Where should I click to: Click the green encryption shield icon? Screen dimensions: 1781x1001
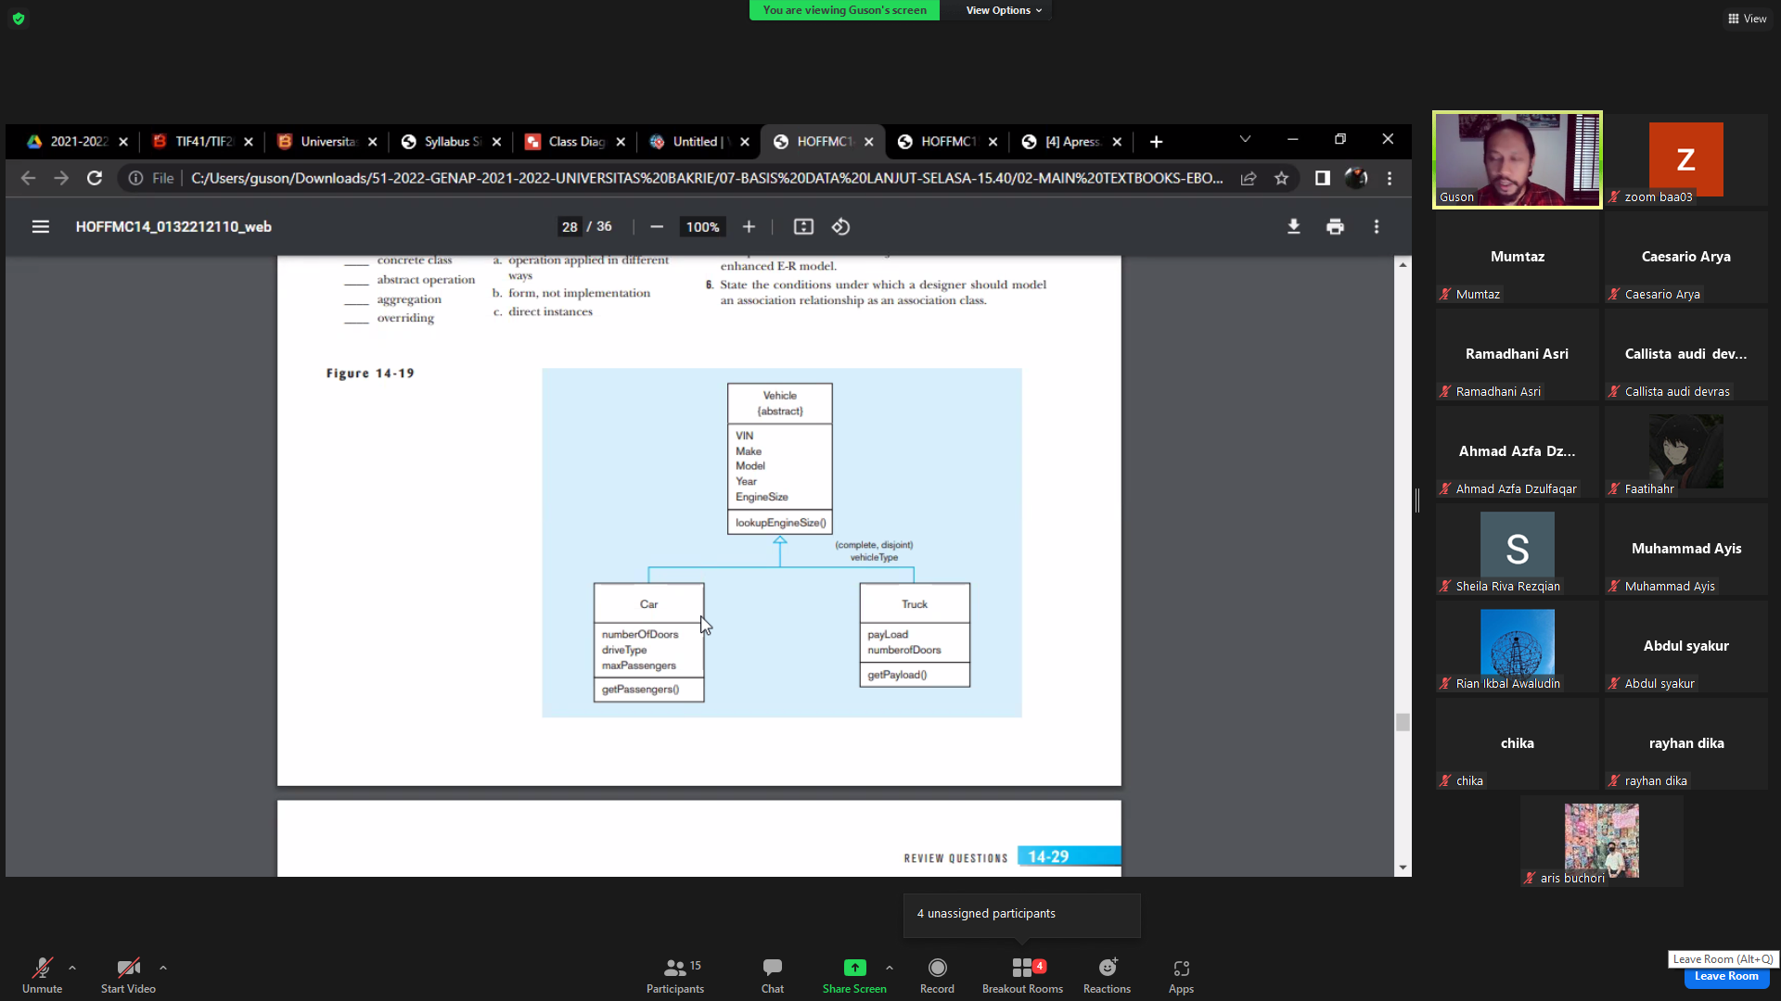pos(19,19)
